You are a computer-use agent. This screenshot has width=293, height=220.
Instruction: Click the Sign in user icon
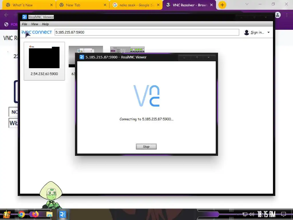(246, 32)
